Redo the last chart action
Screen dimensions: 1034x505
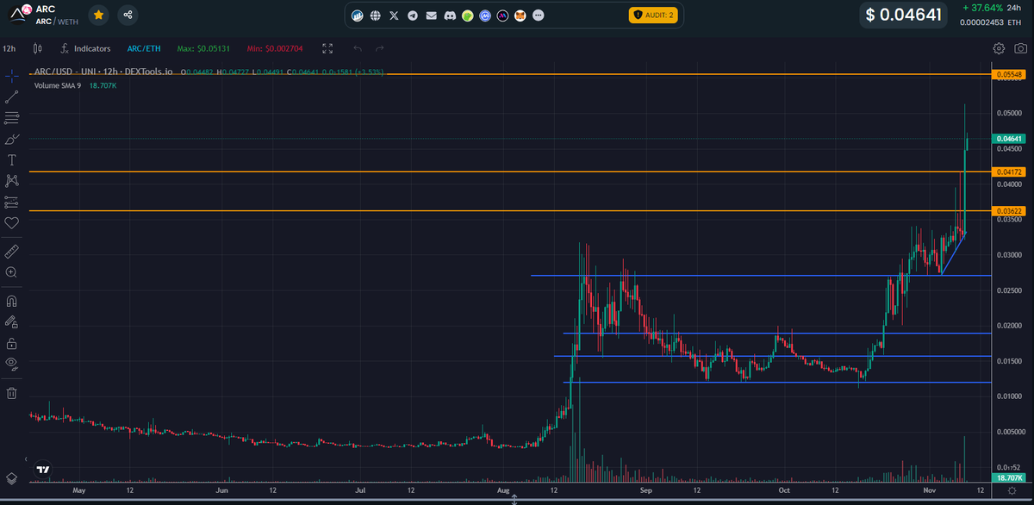point(380,49)
